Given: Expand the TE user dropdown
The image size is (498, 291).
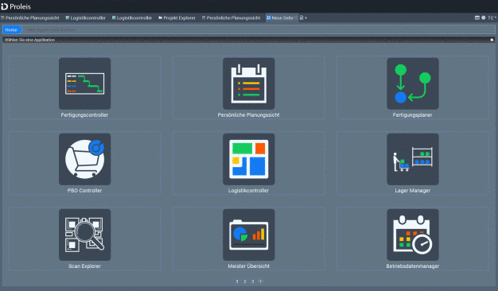Looking at the screenshot, I should [492, 17].
